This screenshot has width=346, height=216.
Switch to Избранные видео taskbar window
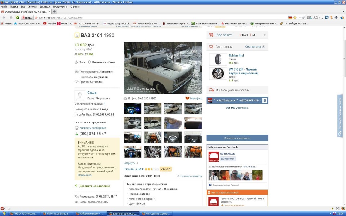coord(90,213)
